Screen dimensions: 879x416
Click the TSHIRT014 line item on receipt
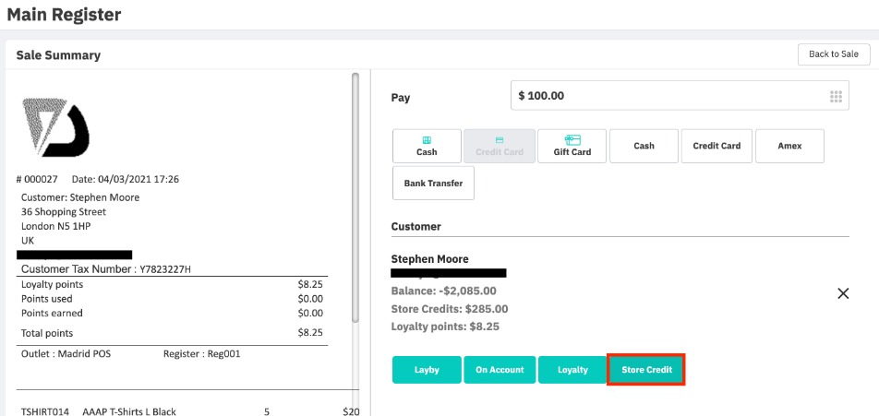(44, 410)
